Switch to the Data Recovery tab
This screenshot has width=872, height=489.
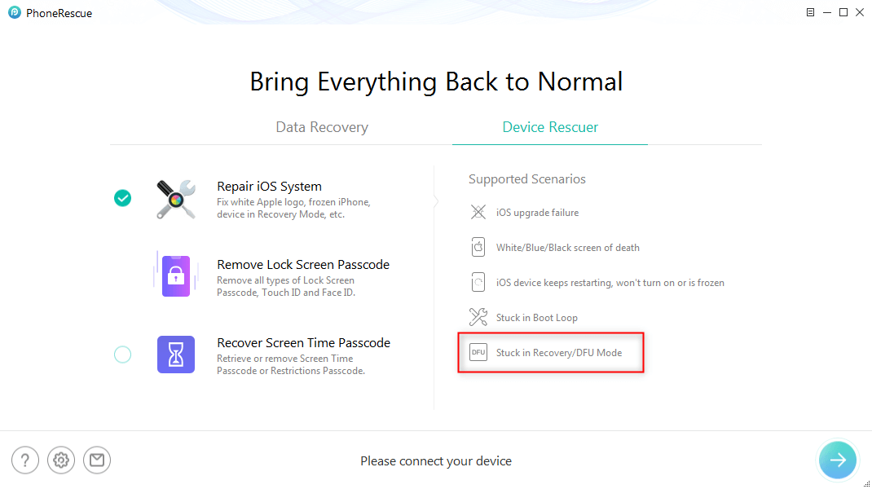click(x=322, y=127)
